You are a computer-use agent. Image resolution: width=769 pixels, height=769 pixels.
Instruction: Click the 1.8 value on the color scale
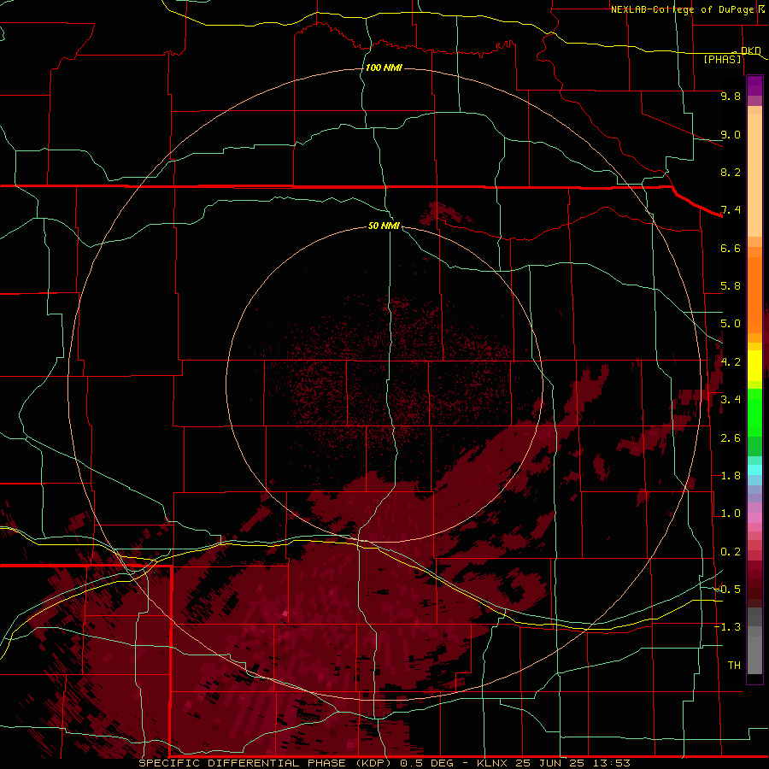pyautogui.click(x=731, y=476)
